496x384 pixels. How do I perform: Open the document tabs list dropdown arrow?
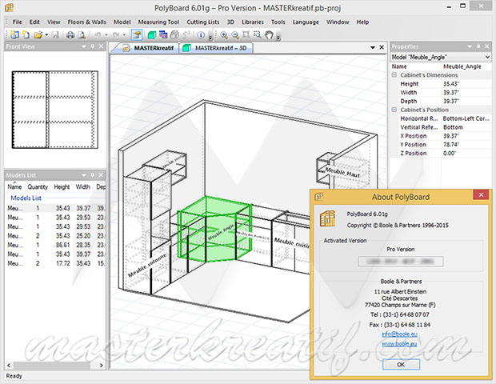373,47
